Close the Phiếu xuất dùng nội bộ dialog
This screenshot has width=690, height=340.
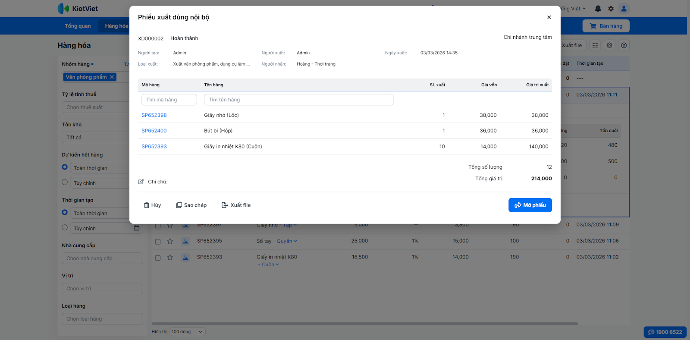(549, 17)
